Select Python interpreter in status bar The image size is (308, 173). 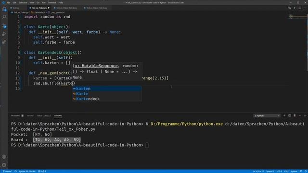click(x=27, y=171)
